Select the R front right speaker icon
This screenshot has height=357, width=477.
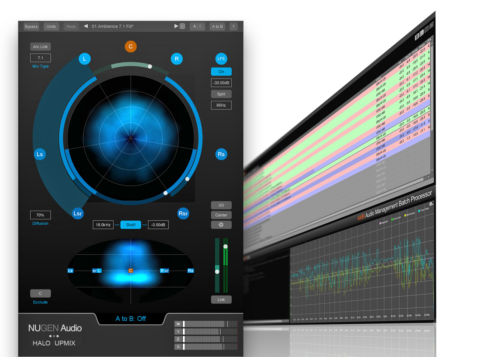coord(176,59)
